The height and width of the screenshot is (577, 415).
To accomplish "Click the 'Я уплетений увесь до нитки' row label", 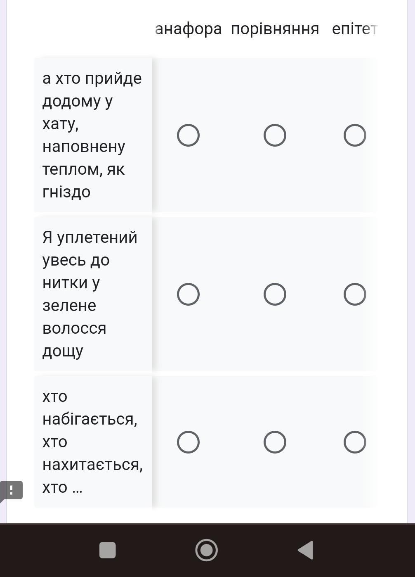I will 93,294.
